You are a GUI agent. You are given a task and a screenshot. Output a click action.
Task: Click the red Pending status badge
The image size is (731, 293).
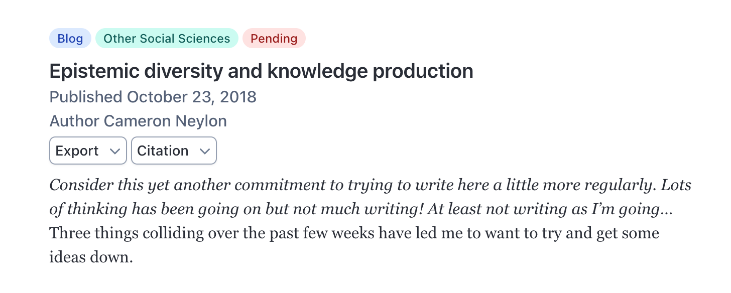[x=274, y=39]
